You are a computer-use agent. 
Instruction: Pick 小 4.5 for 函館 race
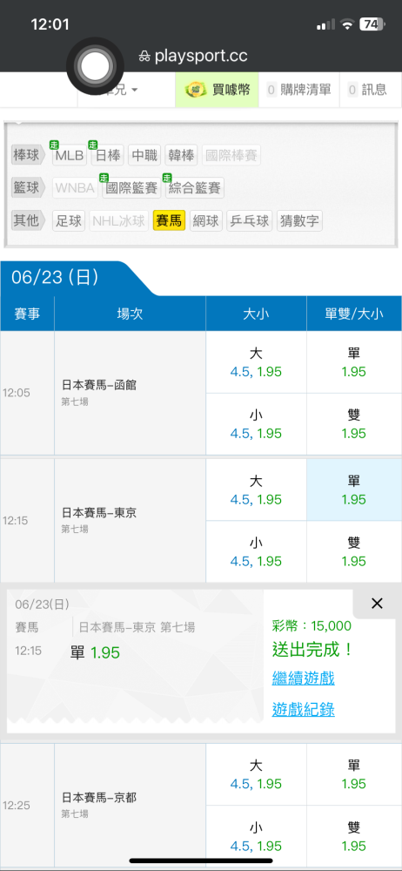[256, 424]
